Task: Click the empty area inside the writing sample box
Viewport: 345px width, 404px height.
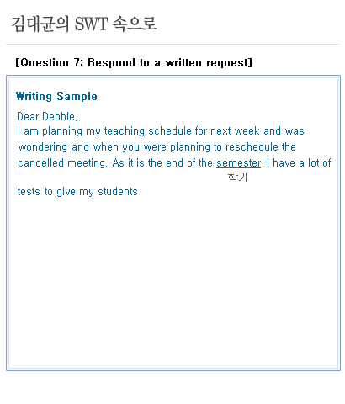Action: 173,280
